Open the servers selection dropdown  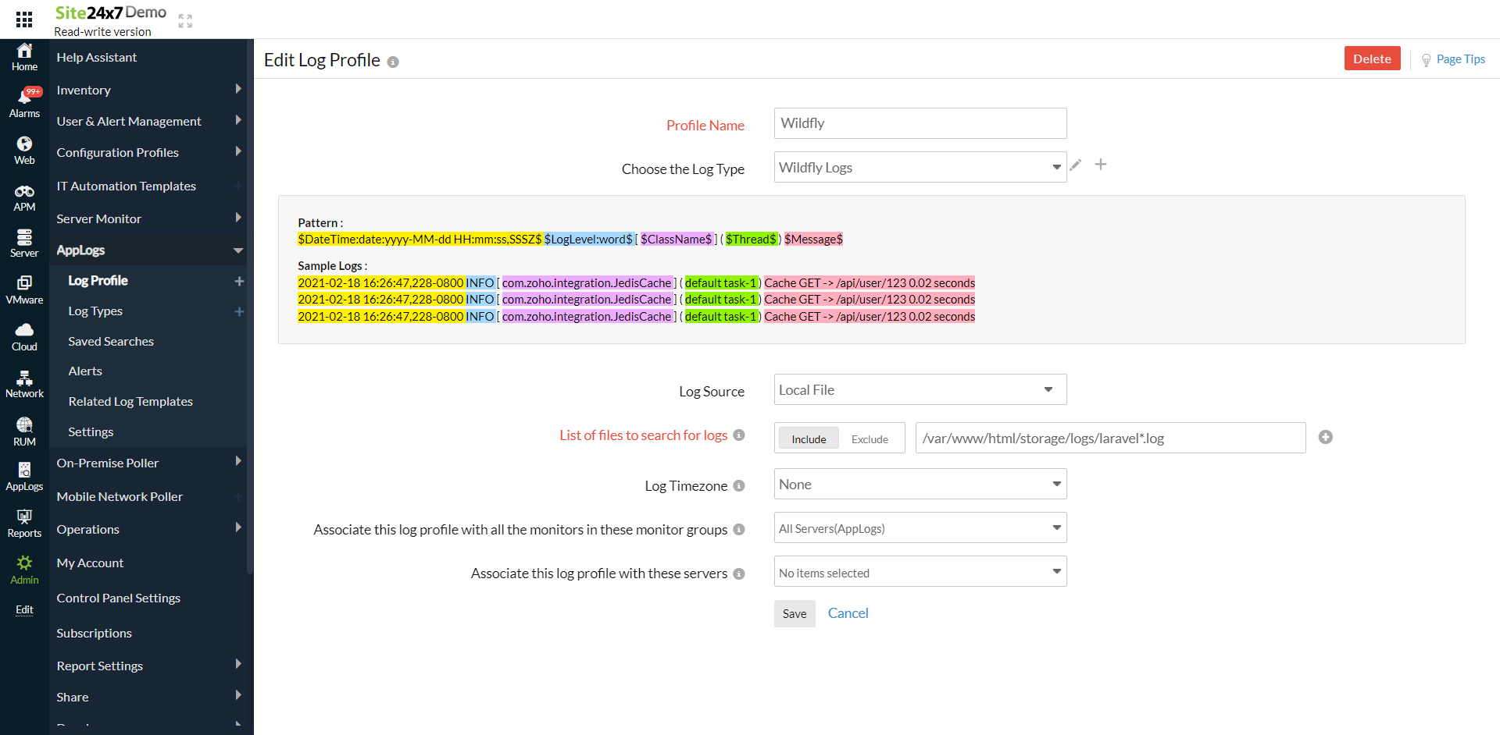point(919,571)
